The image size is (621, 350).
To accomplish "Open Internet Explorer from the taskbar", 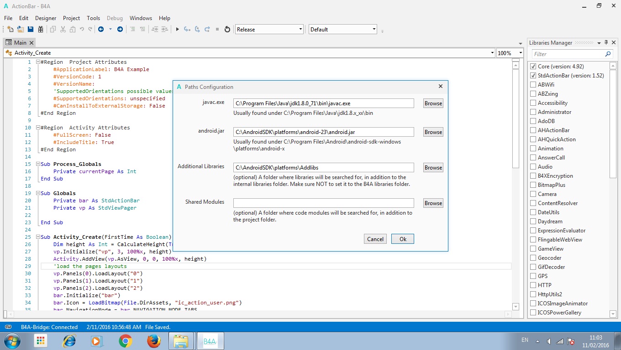I will click(69, 341).
